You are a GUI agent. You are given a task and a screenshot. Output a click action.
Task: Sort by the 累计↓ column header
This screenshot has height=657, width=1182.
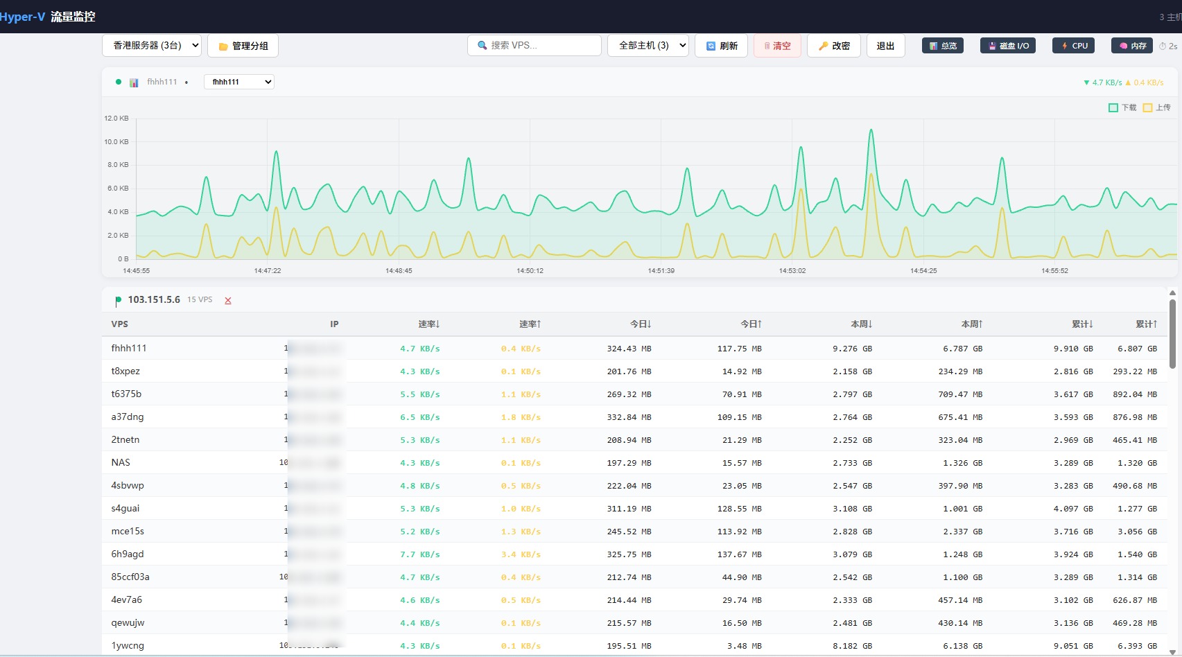[1082, 324]
